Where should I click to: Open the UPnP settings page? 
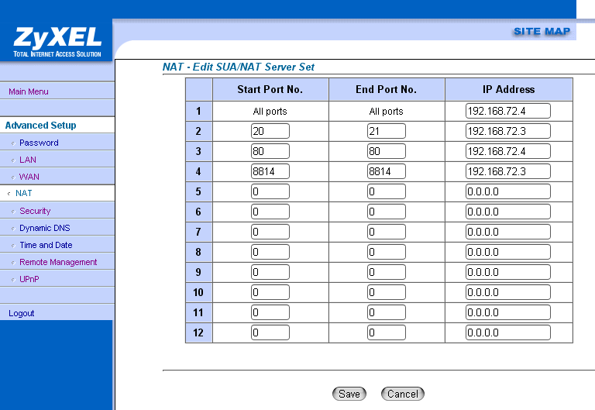click(x=29, y=279)
